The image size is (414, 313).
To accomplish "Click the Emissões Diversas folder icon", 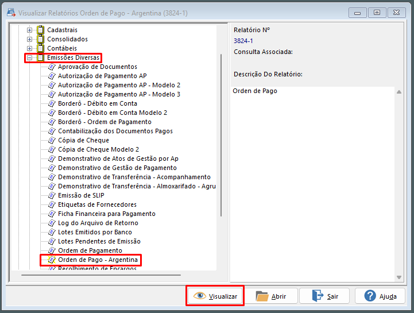I will point(40,57).
